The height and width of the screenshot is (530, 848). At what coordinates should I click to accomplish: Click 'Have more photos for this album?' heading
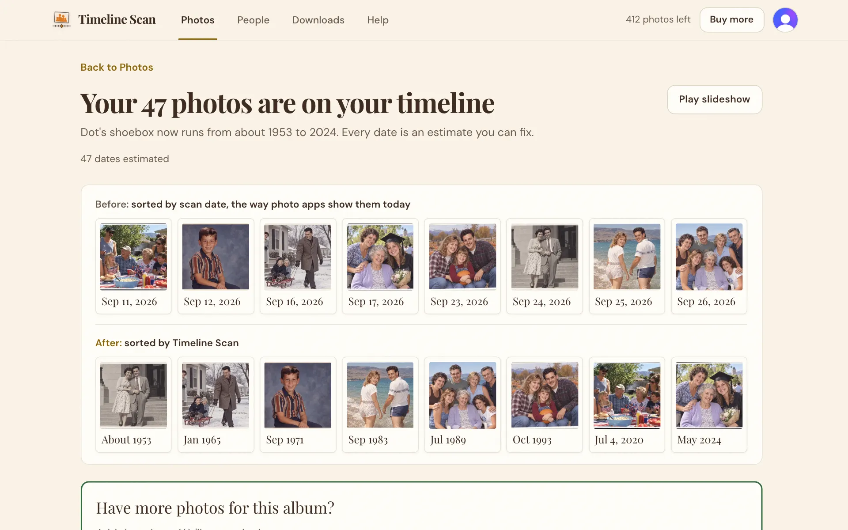coord(215,508)
